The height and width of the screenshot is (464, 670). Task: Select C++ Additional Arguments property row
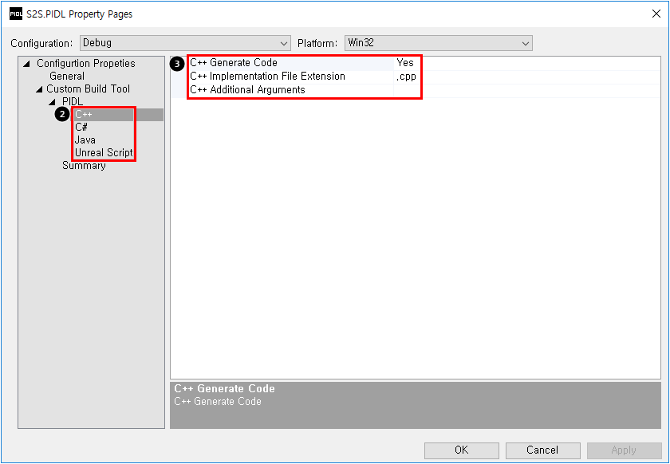click(x=247, y=90)
